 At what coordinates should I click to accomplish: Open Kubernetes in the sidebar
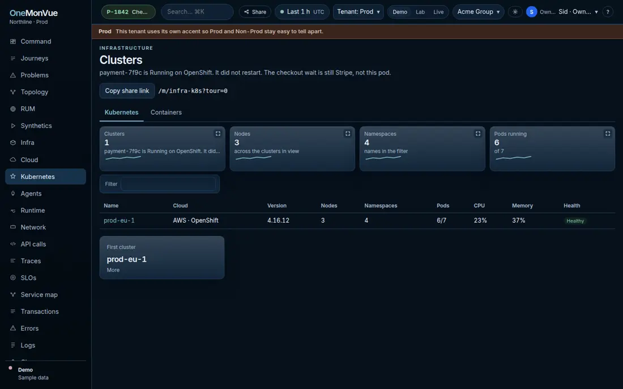pyautogui.click(x=46, y=176)
